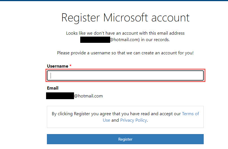
Task: Click into the Username input field
Action: (x=125, y=75)
